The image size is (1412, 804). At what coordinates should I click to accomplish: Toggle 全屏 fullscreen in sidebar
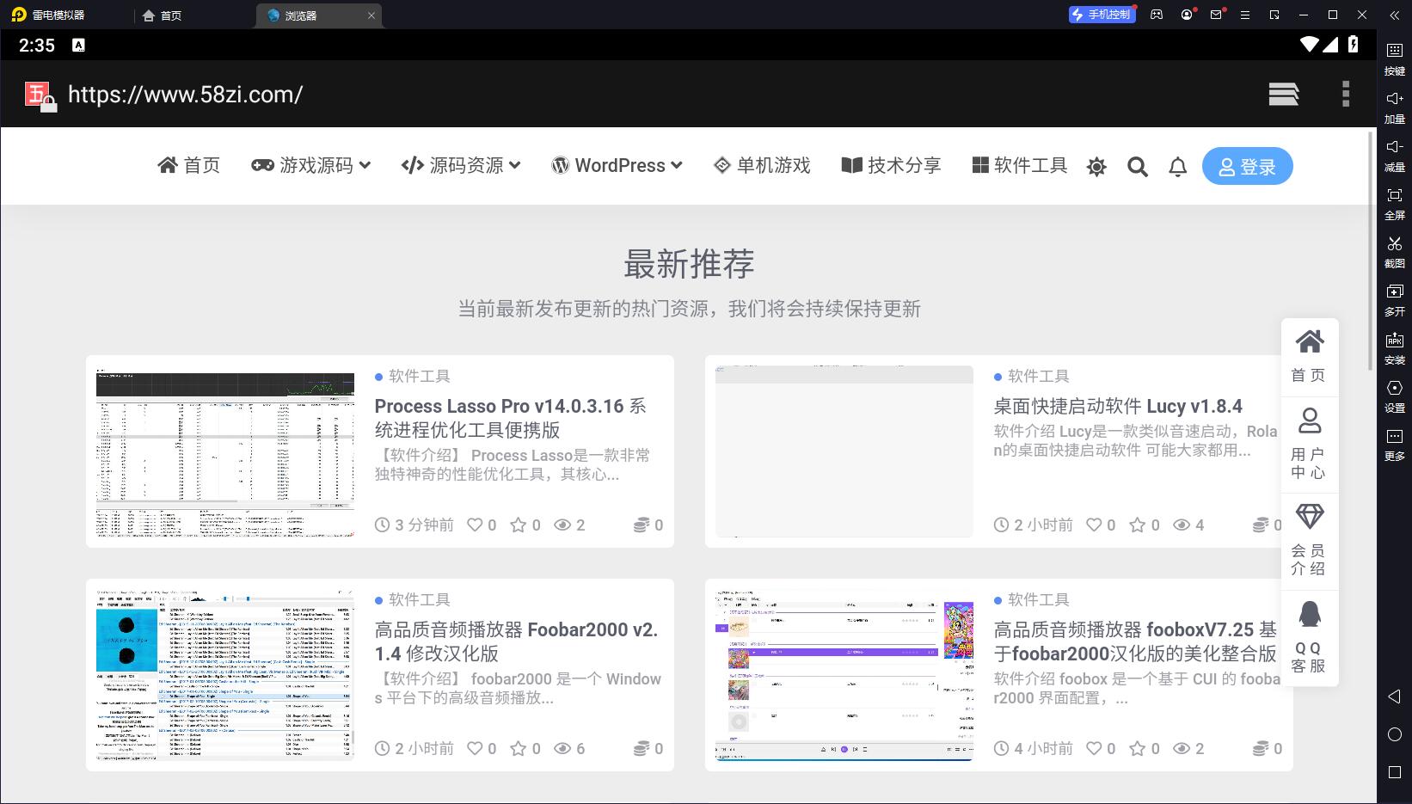click(x=1395, y=203)
